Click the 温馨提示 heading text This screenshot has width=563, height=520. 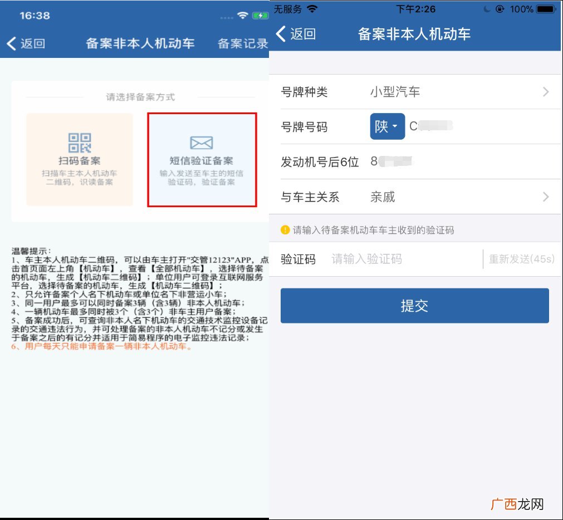click(x=31, y=251)
